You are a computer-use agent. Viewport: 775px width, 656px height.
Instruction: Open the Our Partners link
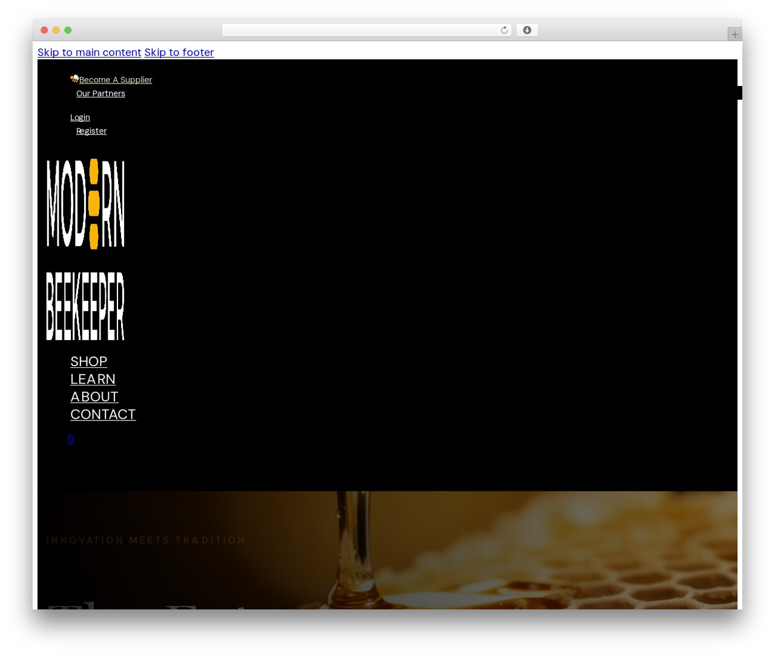[101, 94]
